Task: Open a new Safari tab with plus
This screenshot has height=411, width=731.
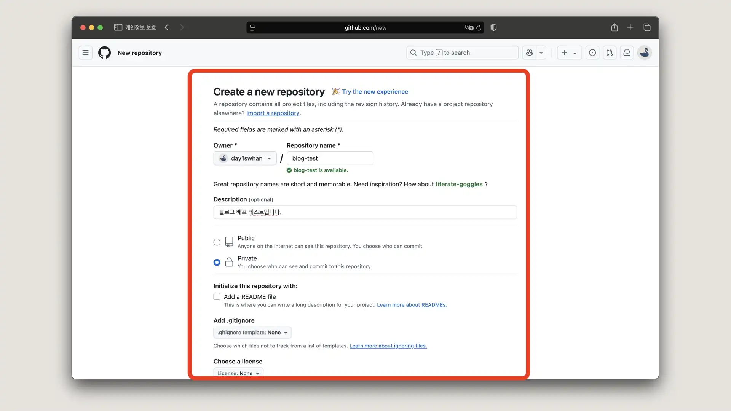Action: coord(630,27)
